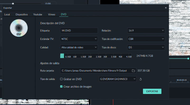Select the DVD tab
190x105 pixels.
(x=64, y=14)
